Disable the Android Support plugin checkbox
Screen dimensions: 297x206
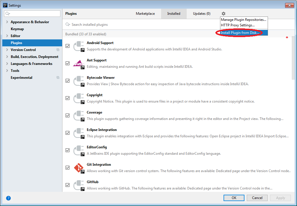tap(68, 46)
